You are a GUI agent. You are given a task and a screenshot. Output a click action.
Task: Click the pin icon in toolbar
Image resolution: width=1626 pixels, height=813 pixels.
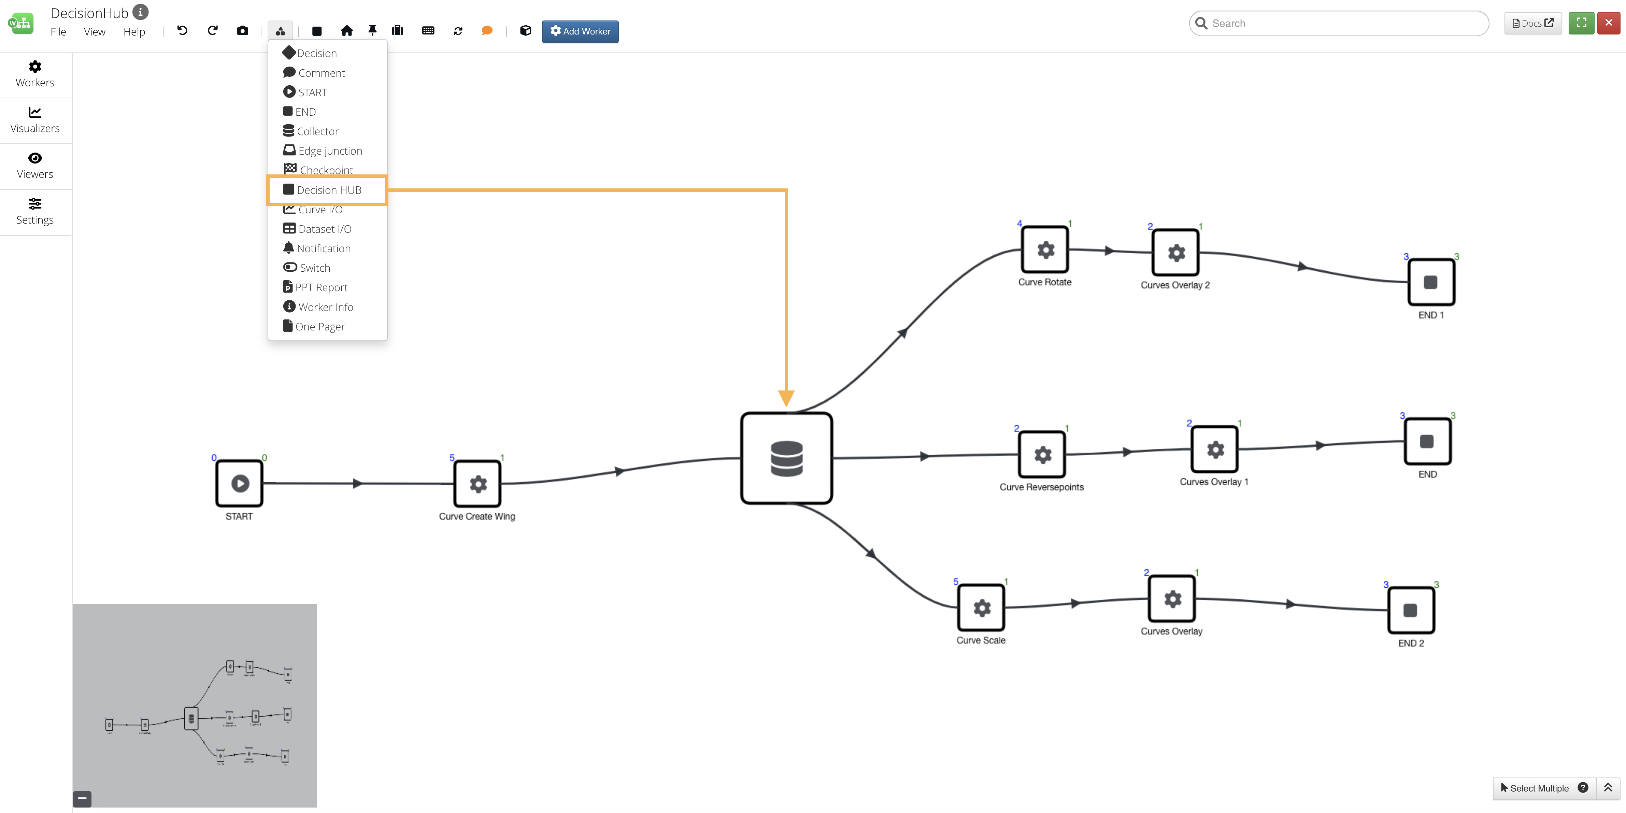(x=372, y=30)
